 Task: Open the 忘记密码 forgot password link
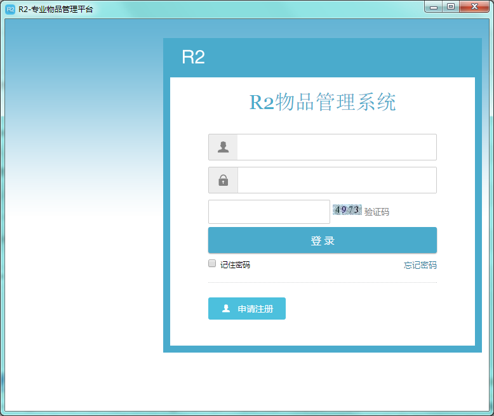click(x=420, y=265)
